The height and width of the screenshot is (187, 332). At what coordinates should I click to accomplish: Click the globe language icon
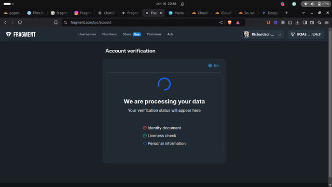click(x=210, y=65)
